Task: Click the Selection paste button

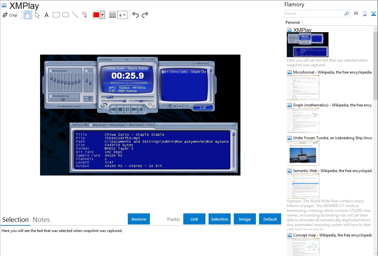Action: tap(219, 219)
